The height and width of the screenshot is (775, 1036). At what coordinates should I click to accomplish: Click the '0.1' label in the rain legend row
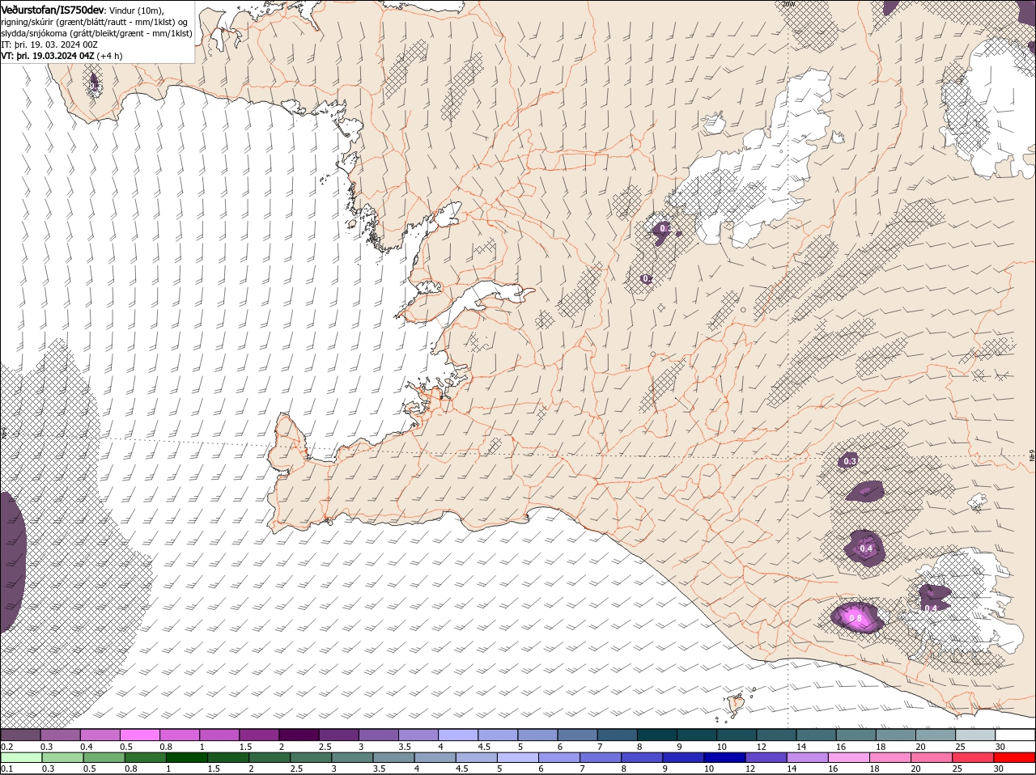[x=6, y=769]
